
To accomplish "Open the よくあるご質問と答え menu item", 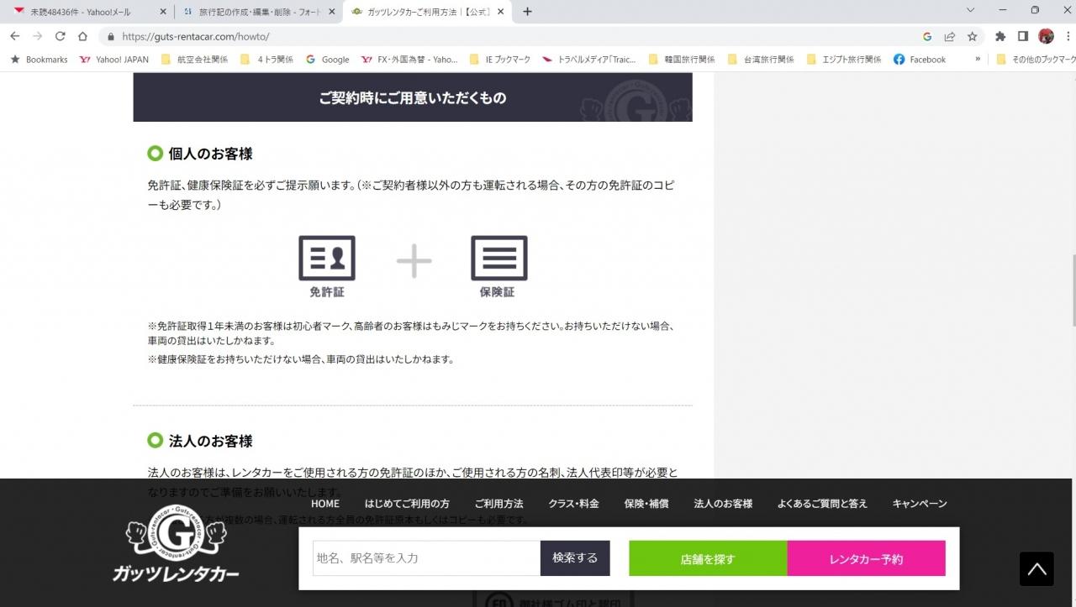I will (822, 504).
